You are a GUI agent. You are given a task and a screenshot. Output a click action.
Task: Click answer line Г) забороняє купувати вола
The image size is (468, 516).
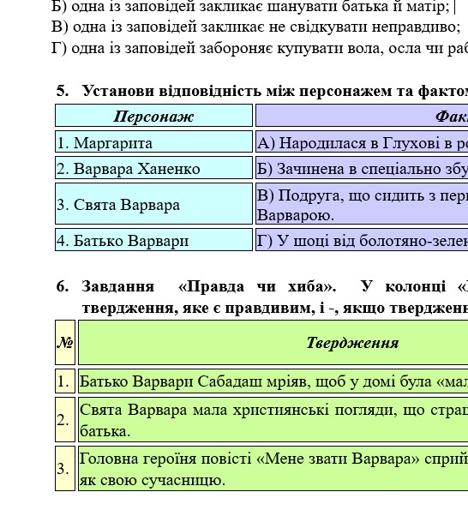(x=260, y=48)
